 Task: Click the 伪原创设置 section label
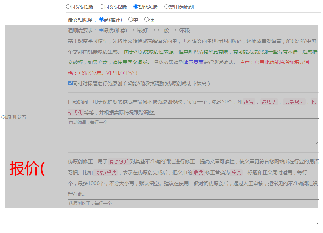click(13, 117)
